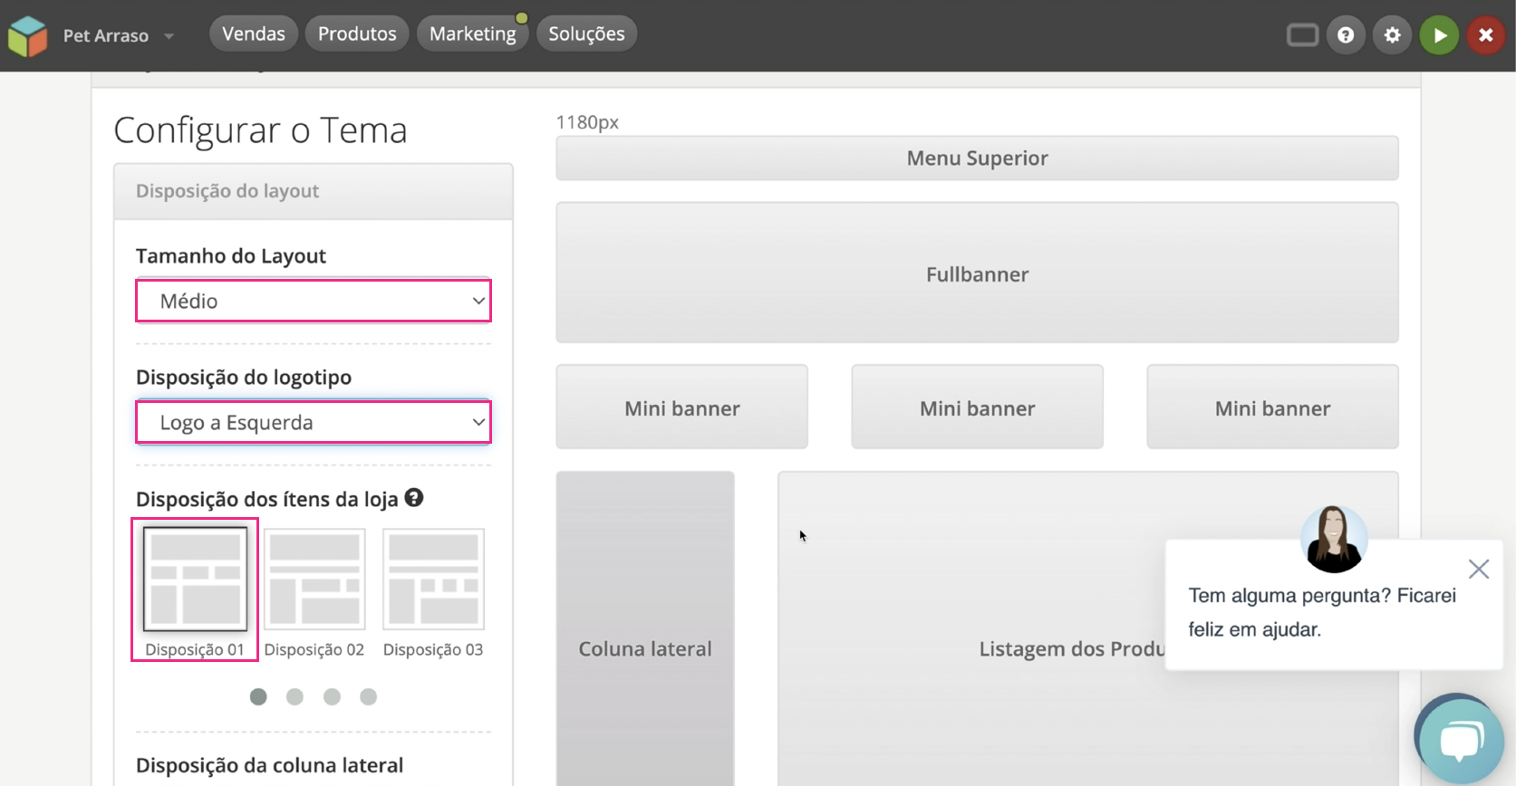This screenshot has width=1516, height=786.
Task: Close the chat help popup
Action: (x=1479, y=569)
